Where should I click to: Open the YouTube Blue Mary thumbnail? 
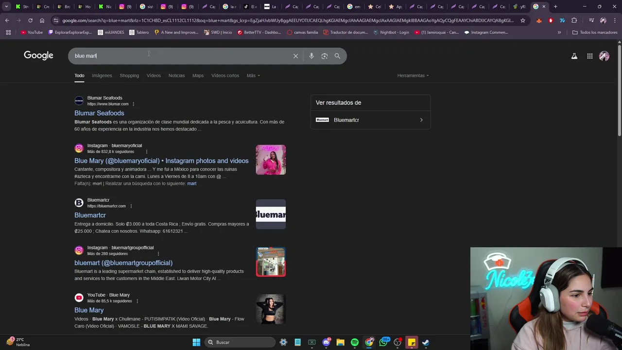click(271, 309)
